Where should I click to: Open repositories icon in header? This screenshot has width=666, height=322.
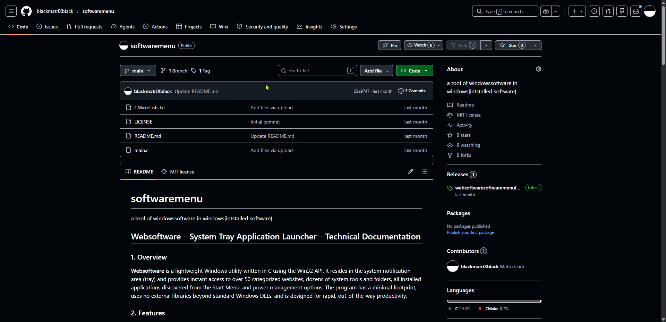(x=622, y=11)
